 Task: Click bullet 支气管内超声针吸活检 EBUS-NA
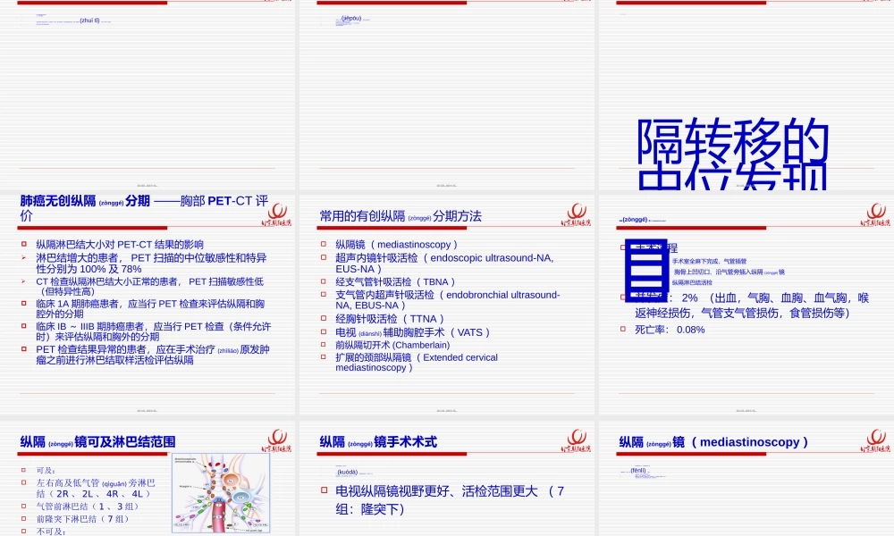[x=448, y=299]
